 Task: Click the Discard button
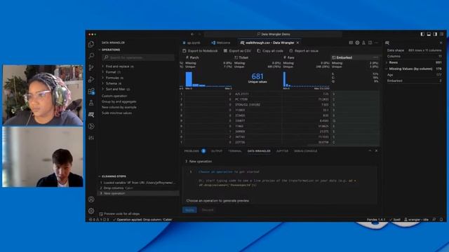coord(208,210)
